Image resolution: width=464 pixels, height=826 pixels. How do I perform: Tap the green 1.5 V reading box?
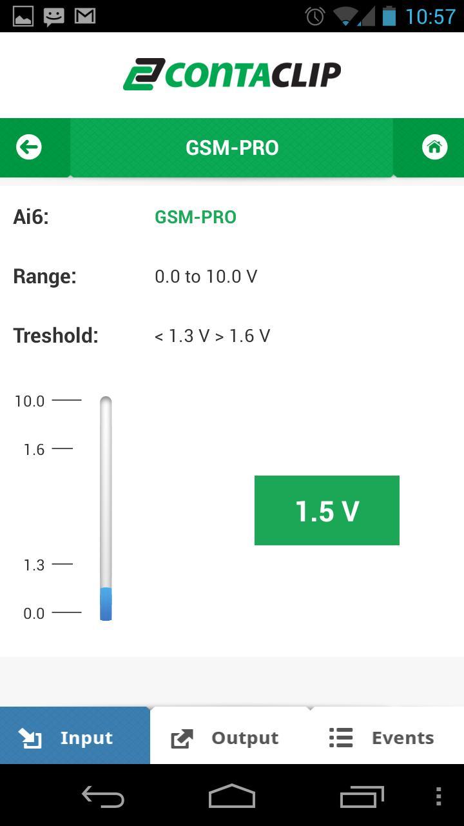click(x=327, y=510)
